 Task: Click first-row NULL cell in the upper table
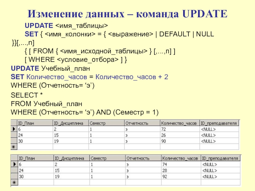(x=219, y=130)
